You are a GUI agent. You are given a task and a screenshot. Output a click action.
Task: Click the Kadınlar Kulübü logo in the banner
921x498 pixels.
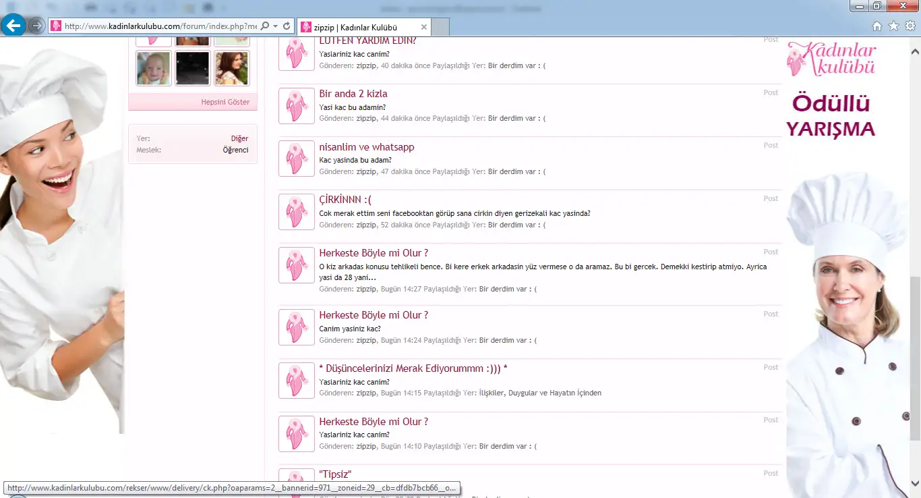831,59
